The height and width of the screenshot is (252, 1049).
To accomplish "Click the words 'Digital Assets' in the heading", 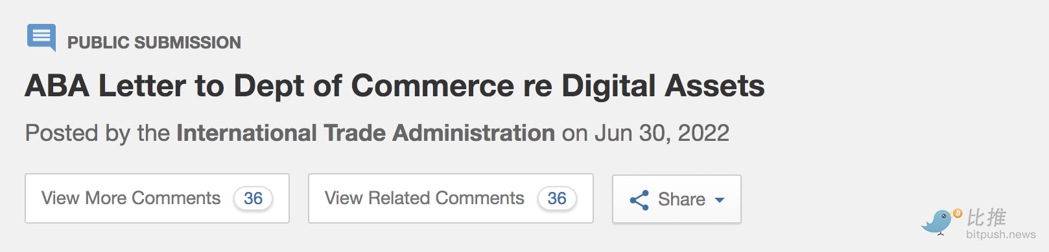I will point(663,86).
